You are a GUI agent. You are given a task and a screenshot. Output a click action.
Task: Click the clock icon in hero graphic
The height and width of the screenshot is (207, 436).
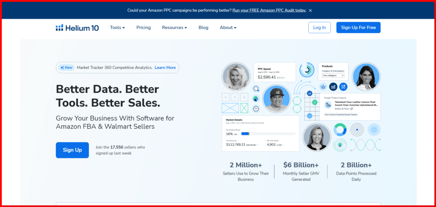[x=256, y=109]
